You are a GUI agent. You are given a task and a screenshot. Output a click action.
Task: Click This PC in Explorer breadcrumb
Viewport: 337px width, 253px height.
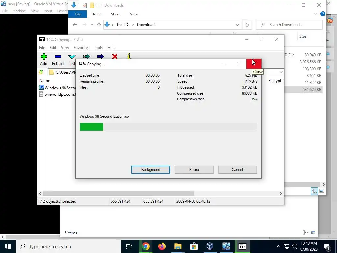[123, 25]
